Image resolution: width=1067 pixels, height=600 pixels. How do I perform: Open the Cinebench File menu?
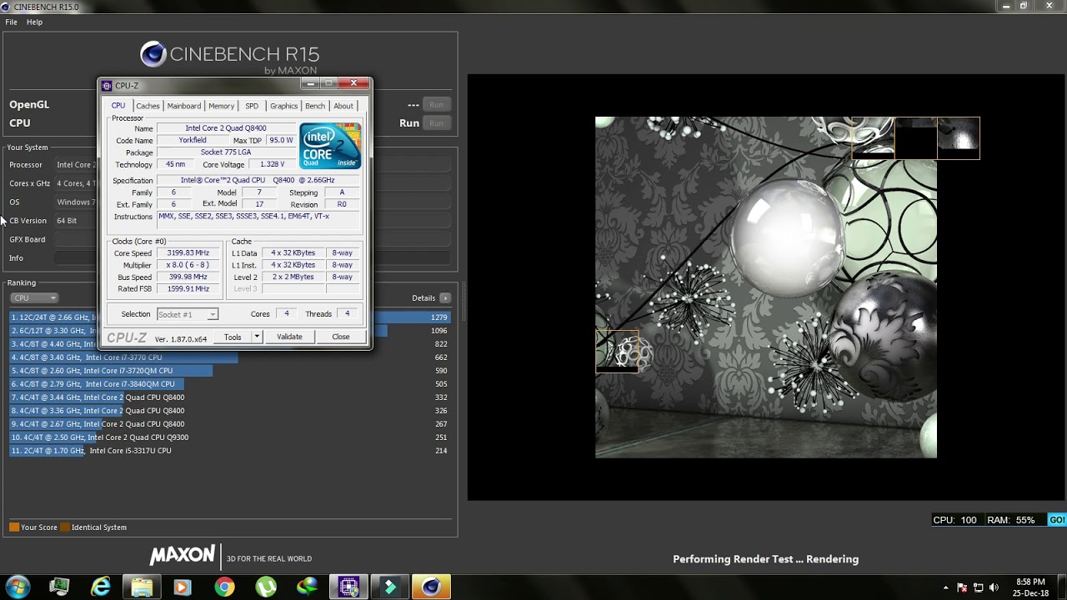(x=11, y=22)
